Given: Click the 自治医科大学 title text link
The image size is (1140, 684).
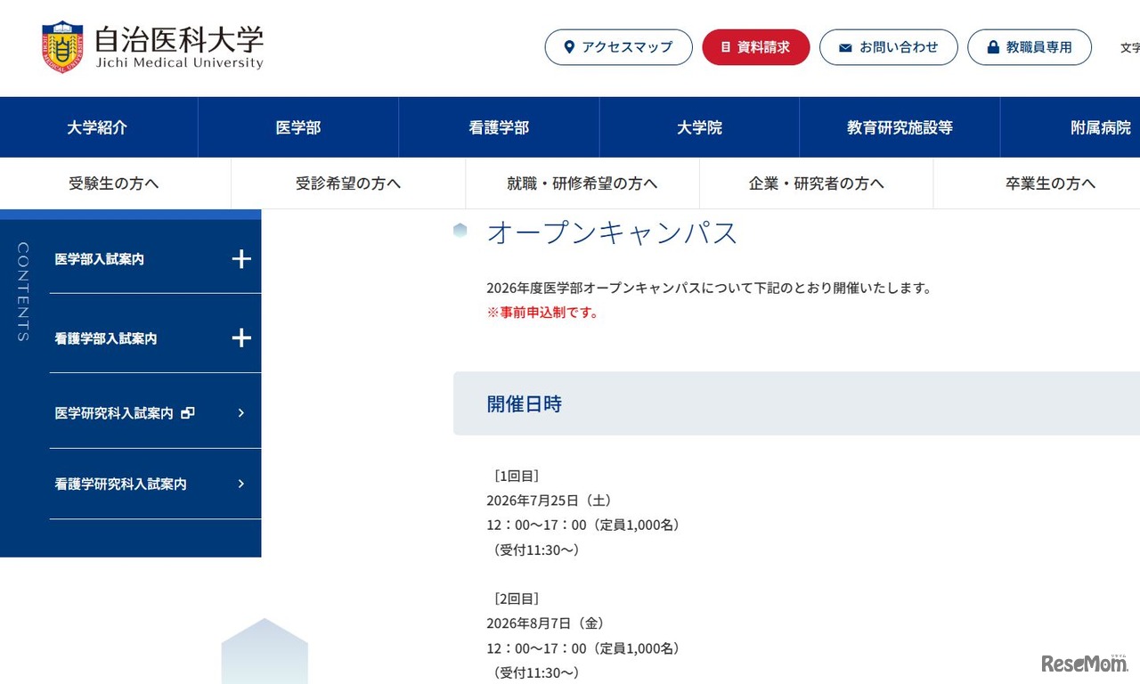Looking at the screenshot, I should click(179, 40).
